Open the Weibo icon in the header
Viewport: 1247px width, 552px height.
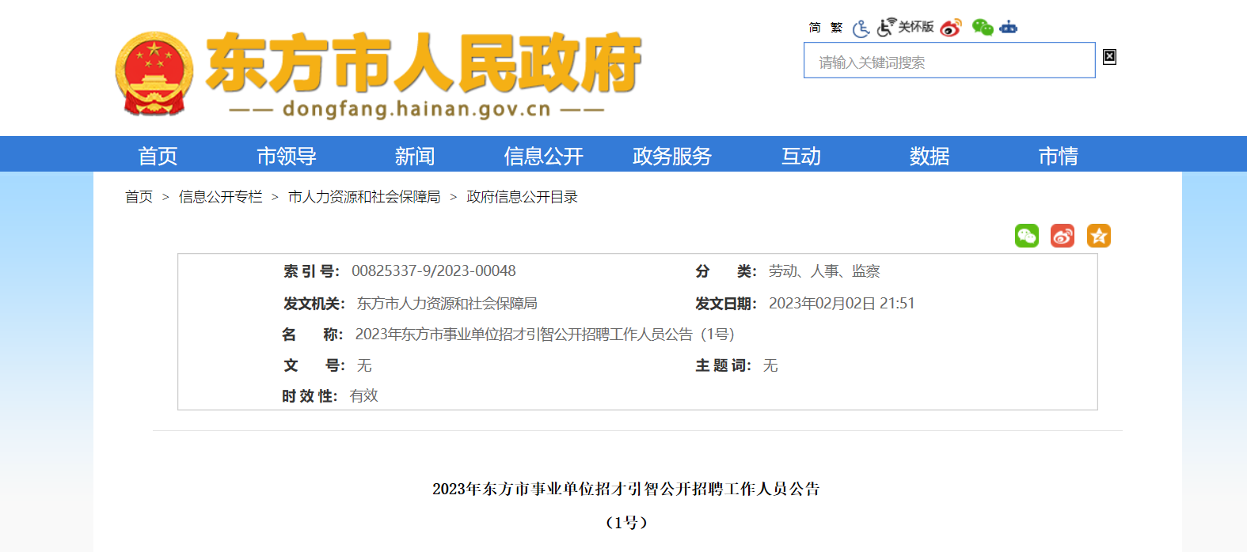[951, 28]
